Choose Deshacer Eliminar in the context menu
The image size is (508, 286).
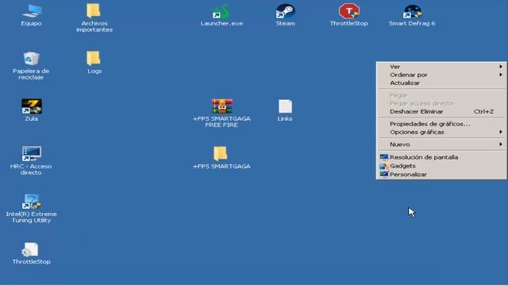(441, 111)
